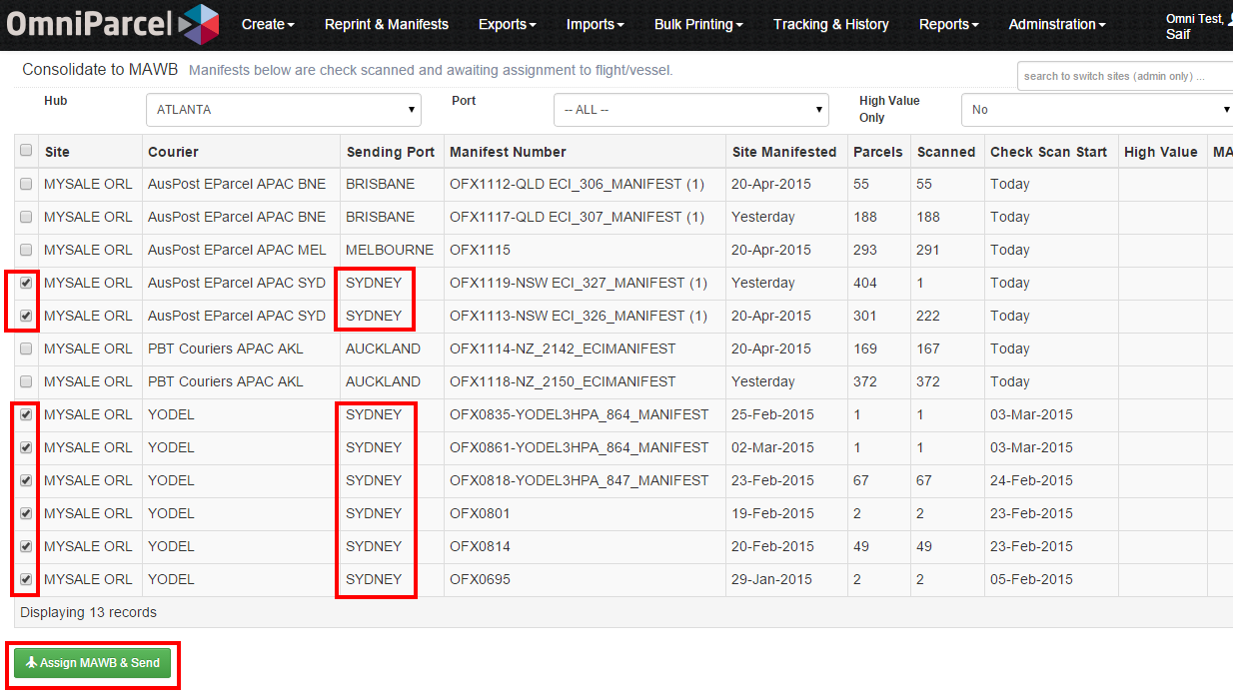Check the OFX1115 Melbourne manifest row

point(25,250)
